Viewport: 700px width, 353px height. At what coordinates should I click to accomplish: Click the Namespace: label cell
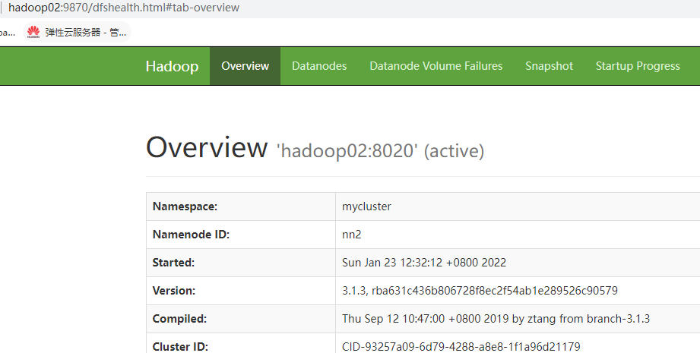[241, 206]
